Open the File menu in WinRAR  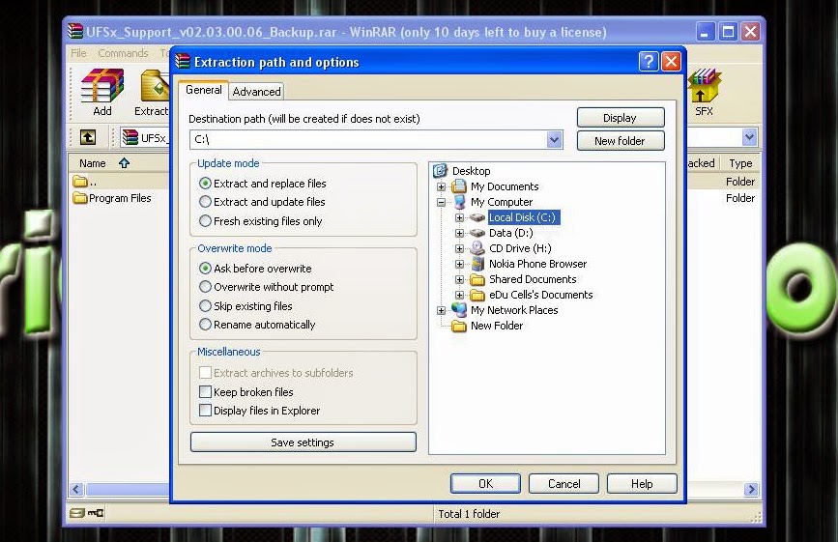click(78, 53)
